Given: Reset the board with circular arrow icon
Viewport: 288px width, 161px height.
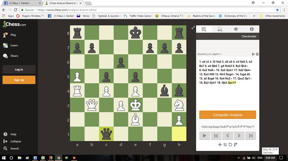Looking at the screenshot, I should click(230, 145).
